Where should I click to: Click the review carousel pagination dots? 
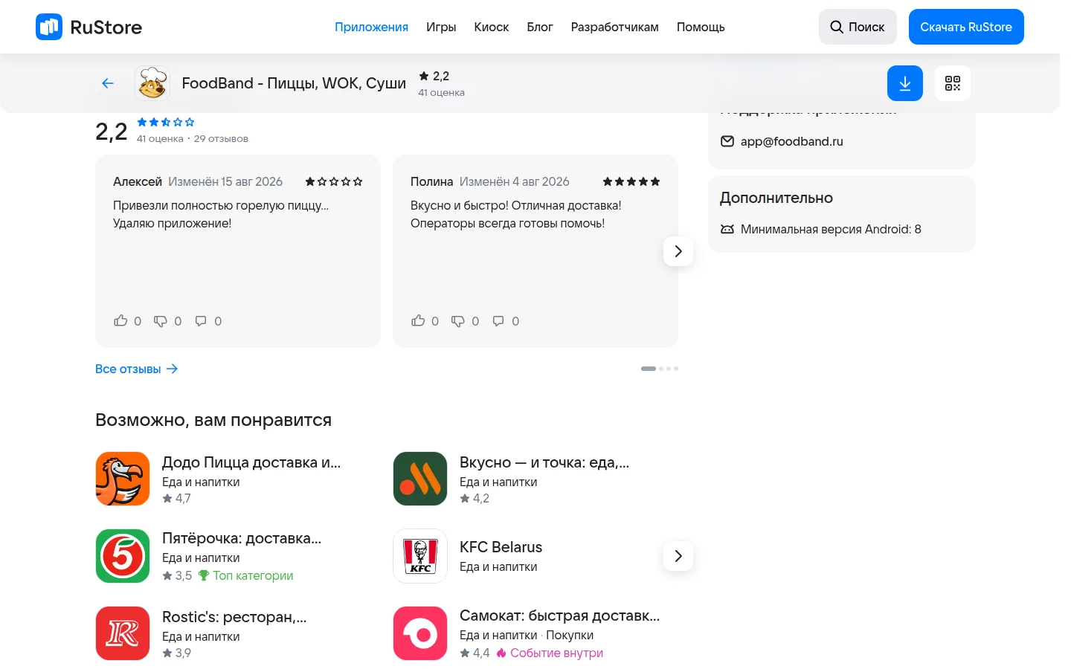pos(660,369)
